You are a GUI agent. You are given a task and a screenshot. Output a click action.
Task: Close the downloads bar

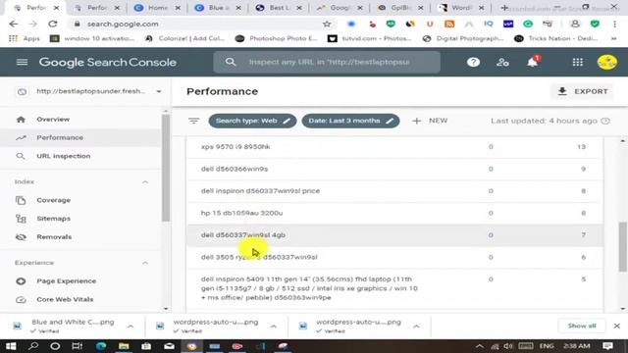(x=617, y=326)
